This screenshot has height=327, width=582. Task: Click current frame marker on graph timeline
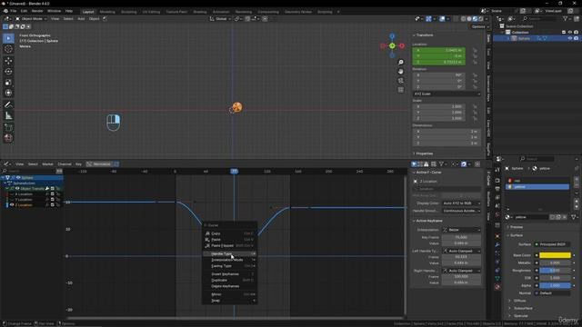(234, 172)
